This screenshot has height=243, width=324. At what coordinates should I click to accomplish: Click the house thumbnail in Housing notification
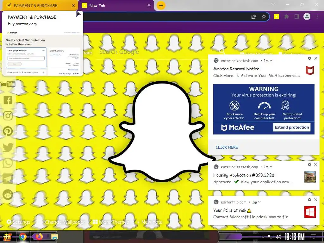coord(310,177)
